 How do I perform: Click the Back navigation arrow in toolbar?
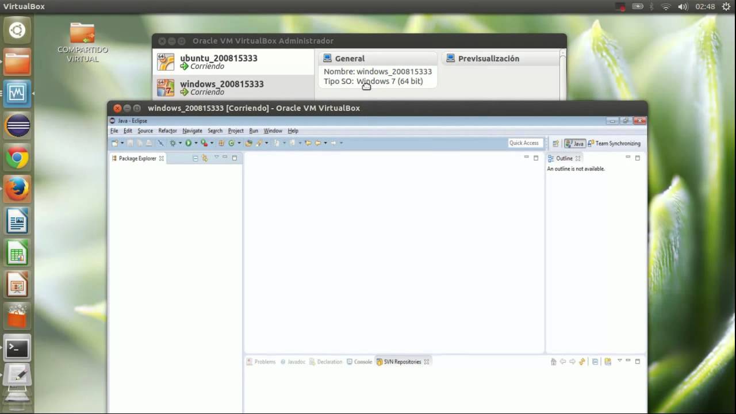point(317,143)
